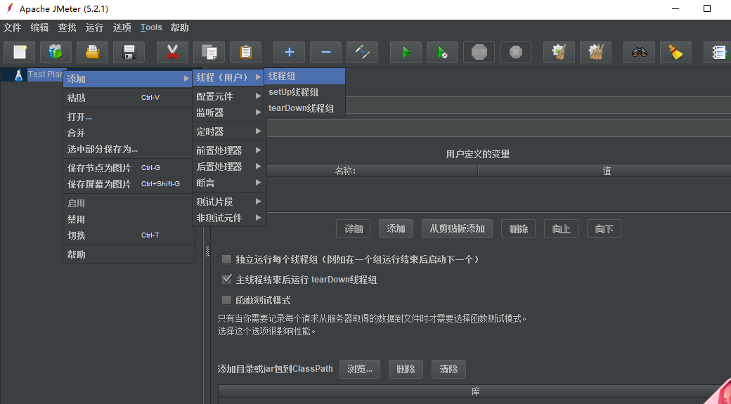This screenshot has height=404, width=731.
Task: Select 保存节点为图片 in the context menu
Action: pyautogui.click(x=128, y=168)
